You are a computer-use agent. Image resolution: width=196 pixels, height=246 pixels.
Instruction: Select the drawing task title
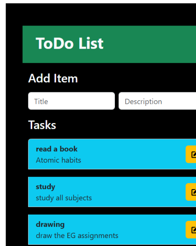(x=50, y=225)
